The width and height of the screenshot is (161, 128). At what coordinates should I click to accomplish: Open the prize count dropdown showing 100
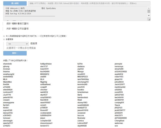coord(18,44)
